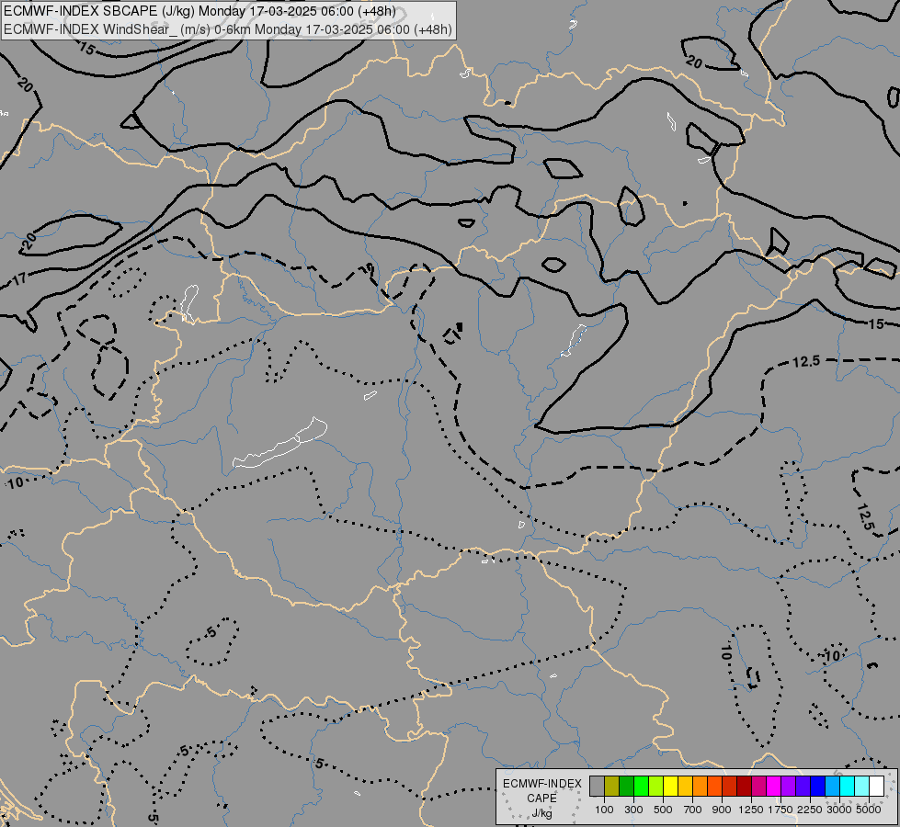
Task: Click the legend value 300
Action: (x=633, y=810)
